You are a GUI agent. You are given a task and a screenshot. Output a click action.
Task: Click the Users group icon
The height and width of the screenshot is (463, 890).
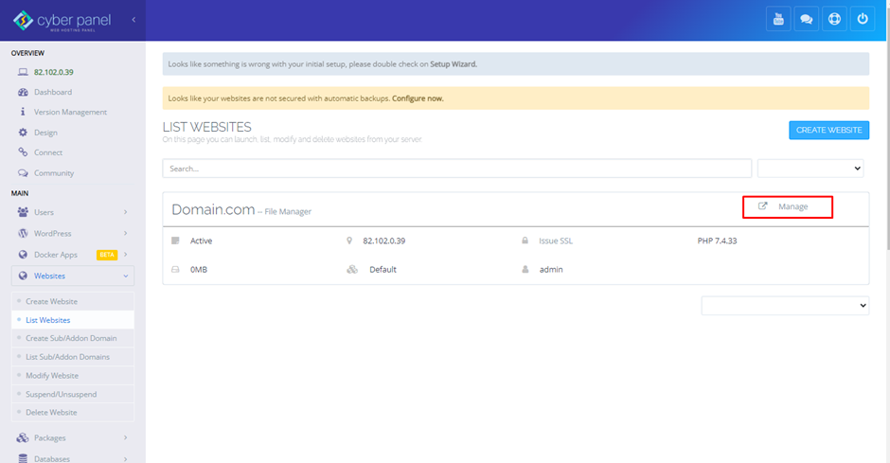click(23, 212)
